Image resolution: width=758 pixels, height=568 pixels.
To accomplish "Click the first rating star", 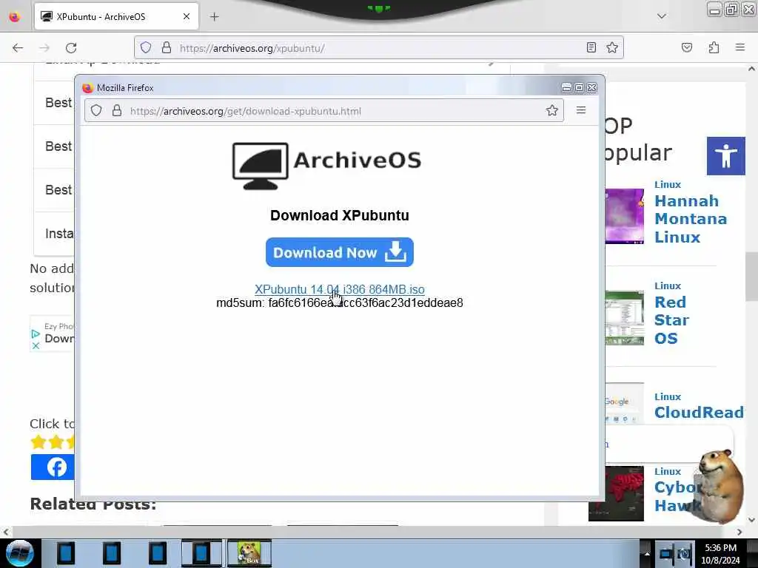I will coord(38,442).
